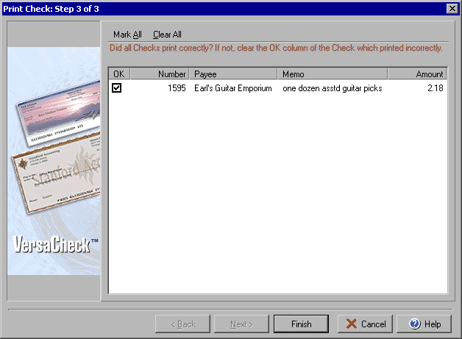Click the OK column header

119,74
